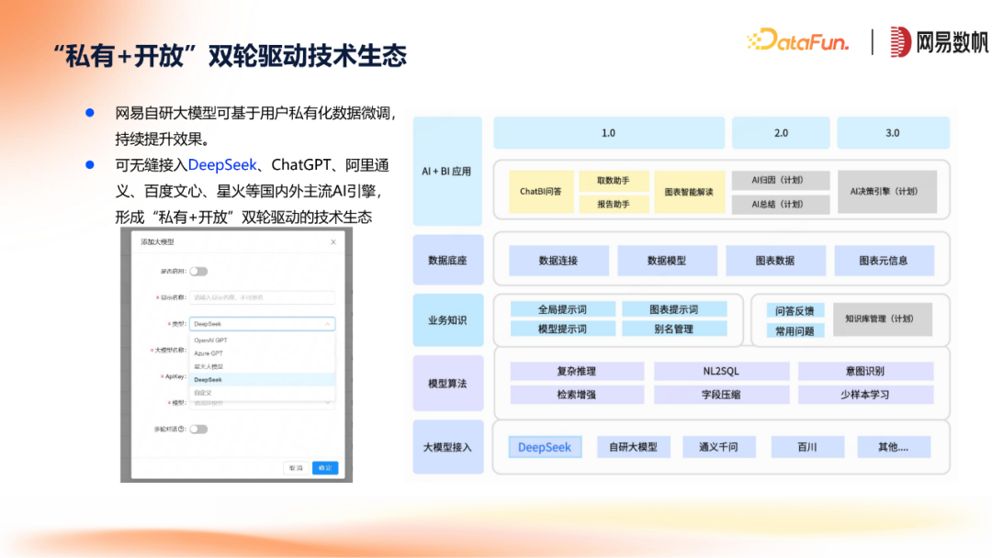Click the 报告助手 box
The width and height of the screenshot is (992, 558).
point(614,204)
